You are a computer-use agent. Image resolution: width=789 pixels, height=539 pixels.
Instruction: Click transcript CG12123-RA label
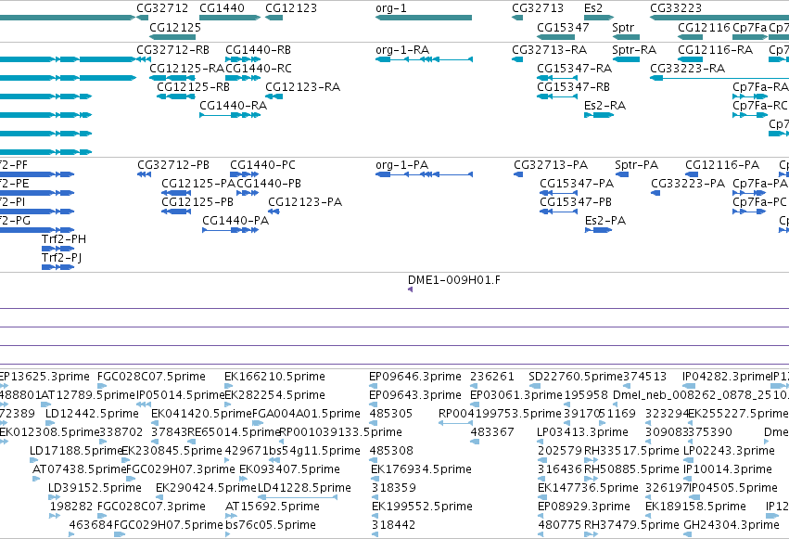[302, 87]
